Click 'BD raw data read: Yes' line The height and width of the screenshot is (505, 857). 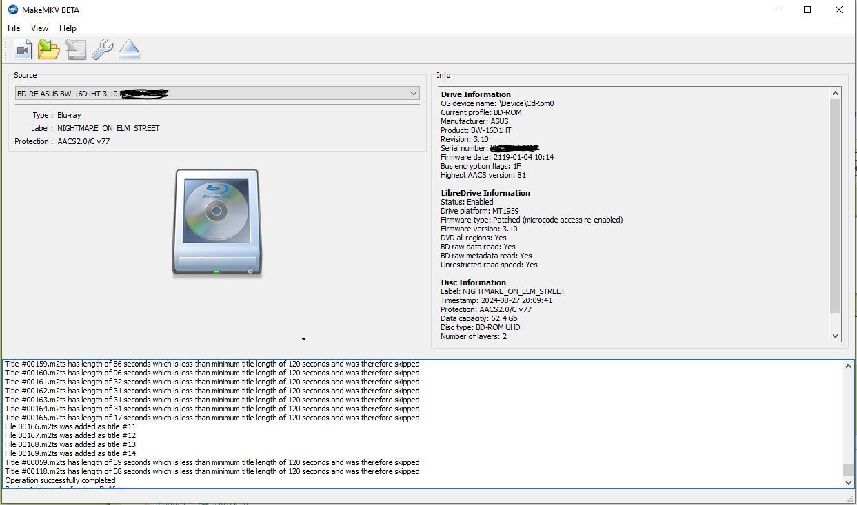click(478, 247)
